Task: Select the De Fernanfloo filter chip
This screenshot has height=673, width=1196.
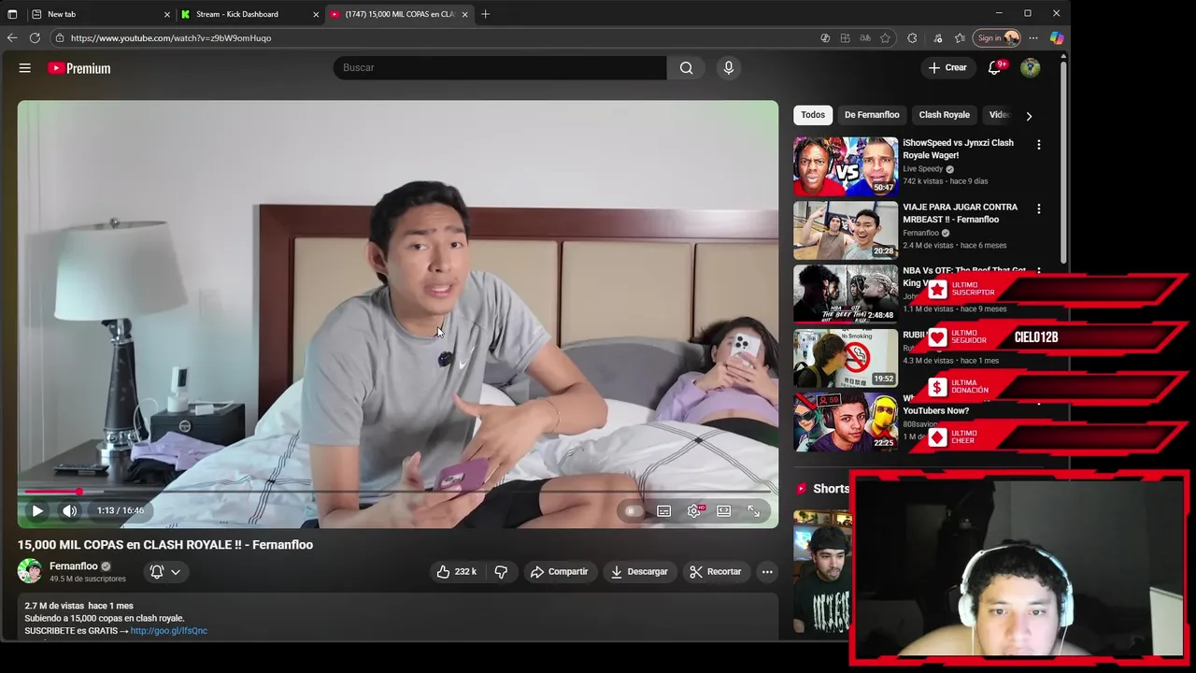Action: coord(872,115)
